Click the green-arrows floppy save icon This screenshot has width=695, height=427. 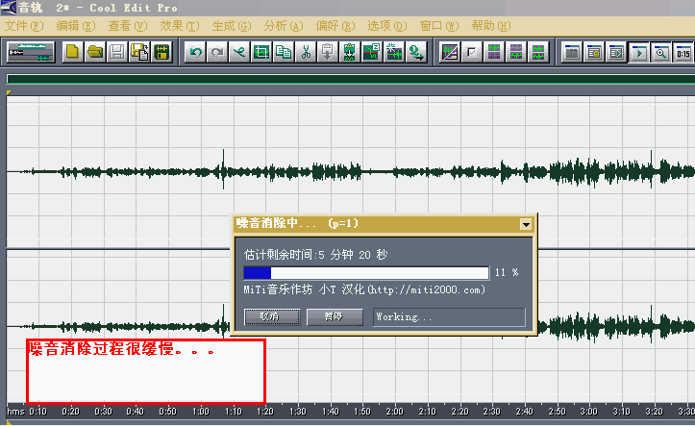[161, 52]
